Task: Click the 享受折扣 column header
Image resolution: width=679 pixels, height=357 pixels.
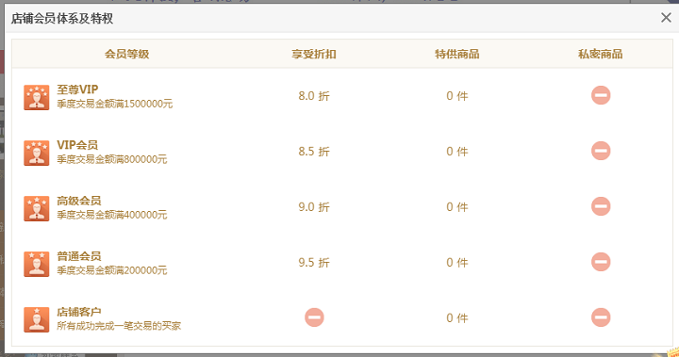Action: pos(314,54)
